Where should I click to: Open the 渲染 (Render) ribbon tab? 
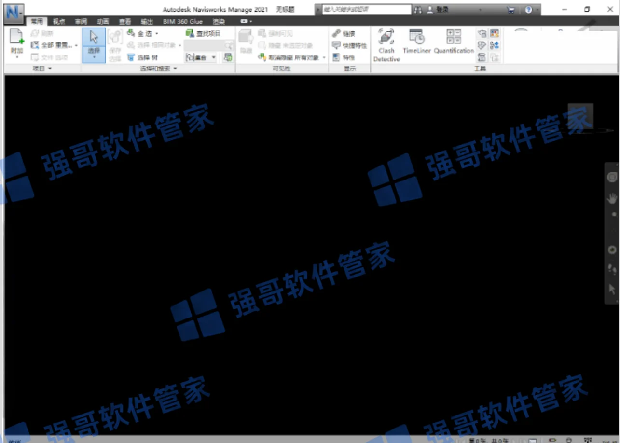[219, 21]
